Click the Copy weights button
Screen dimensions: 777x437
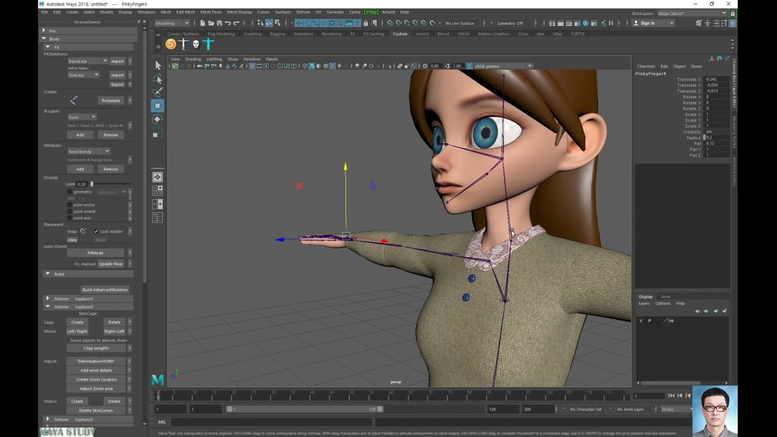coord(97,348)
